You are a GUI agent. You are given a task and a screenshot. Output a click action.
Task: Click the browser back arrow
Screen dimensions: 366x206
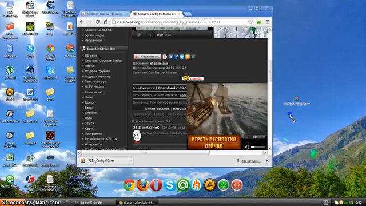pyautogui.click(x=82, y=22)
